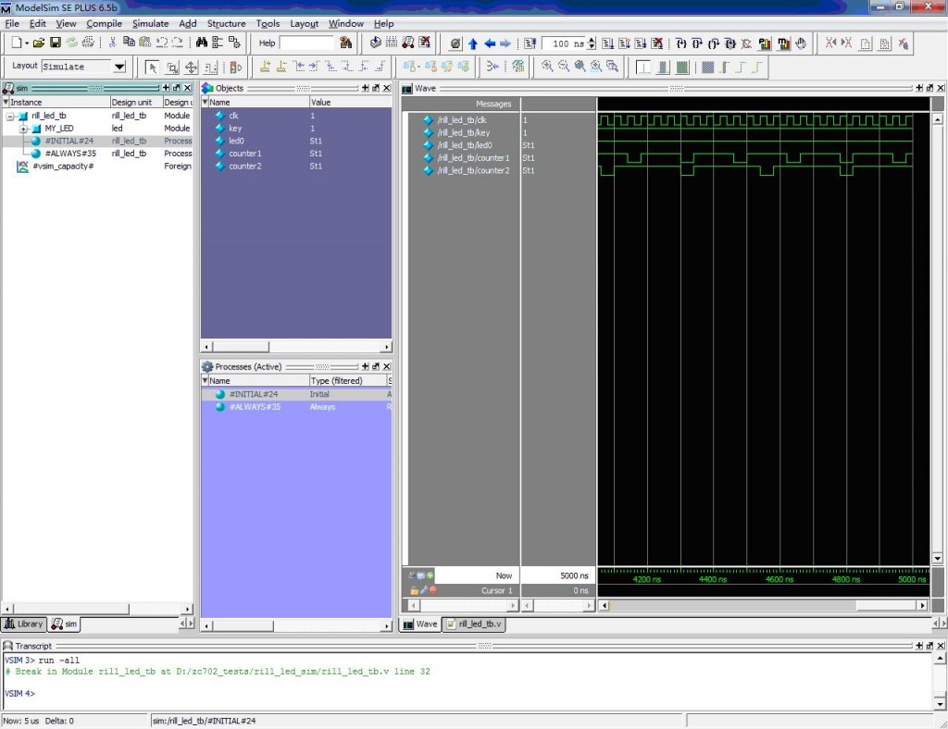Toggle the lock icon beside Cursor 1
948x729 pixels.
tap(414, 590)
